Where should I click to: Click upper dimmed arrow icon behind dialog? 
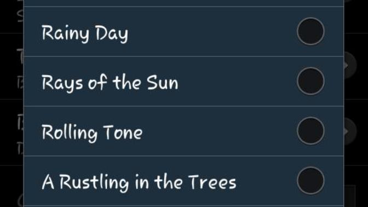pos(350,66)
